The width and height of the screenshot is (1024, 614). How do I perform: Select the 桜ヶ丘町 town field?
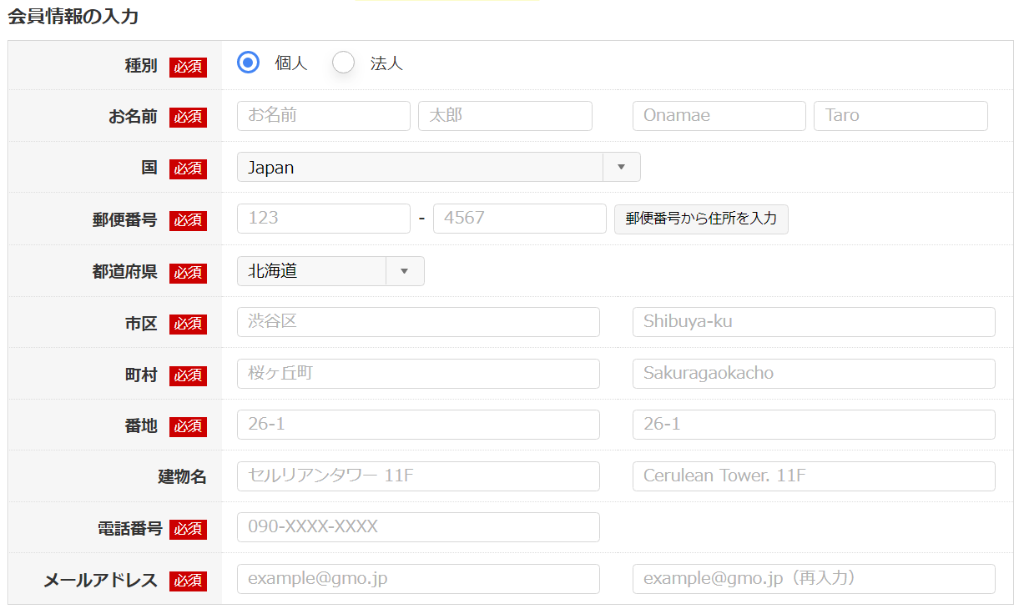[x=418, y=374]
